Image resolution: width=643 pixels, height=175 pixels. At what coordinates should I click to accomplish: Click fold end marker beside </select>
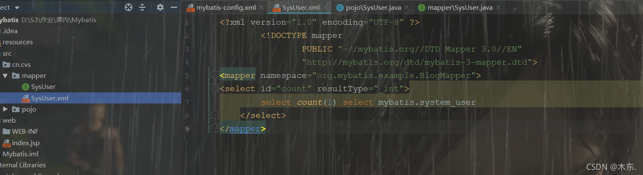tap(215, 115)
